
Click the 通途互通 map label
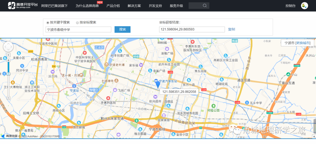(x=244, y=80)
